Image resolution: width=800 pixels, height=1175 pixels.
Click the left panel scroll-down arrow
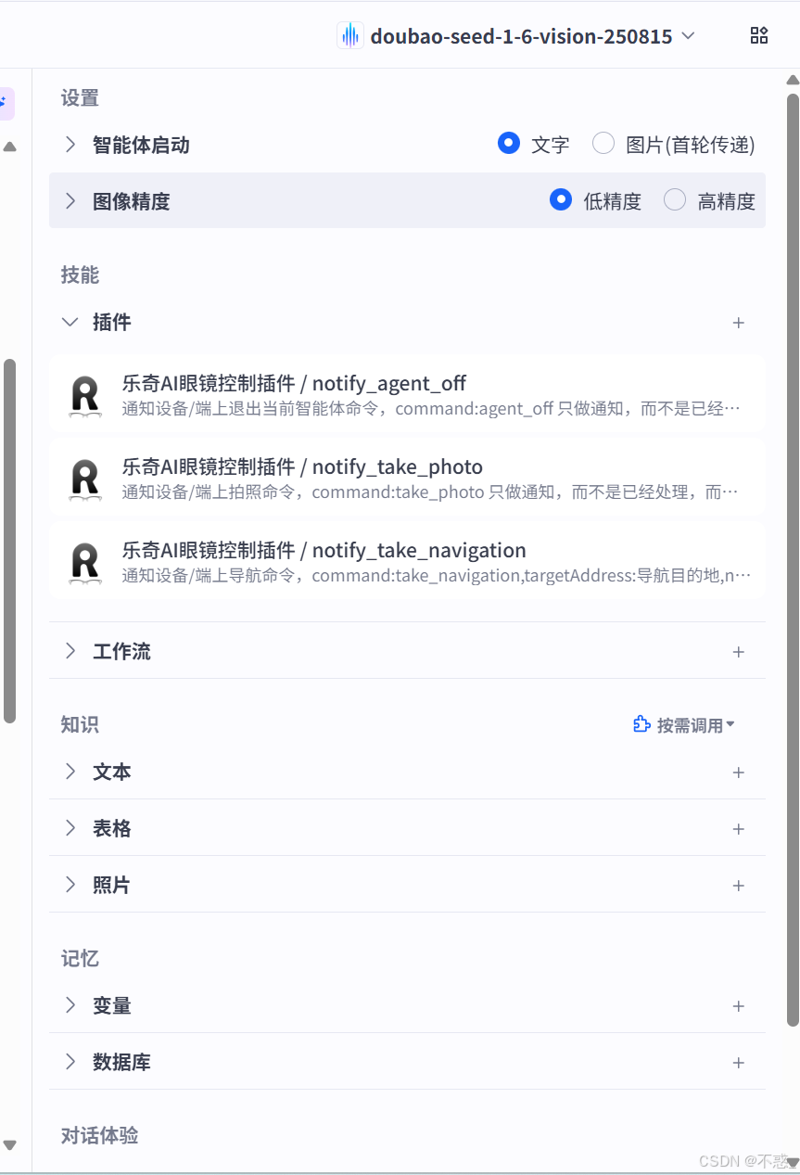(x=9, y=1145)
